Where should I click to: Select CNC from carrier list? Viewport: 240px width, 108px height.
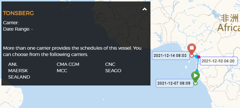(x=110, y=64)
